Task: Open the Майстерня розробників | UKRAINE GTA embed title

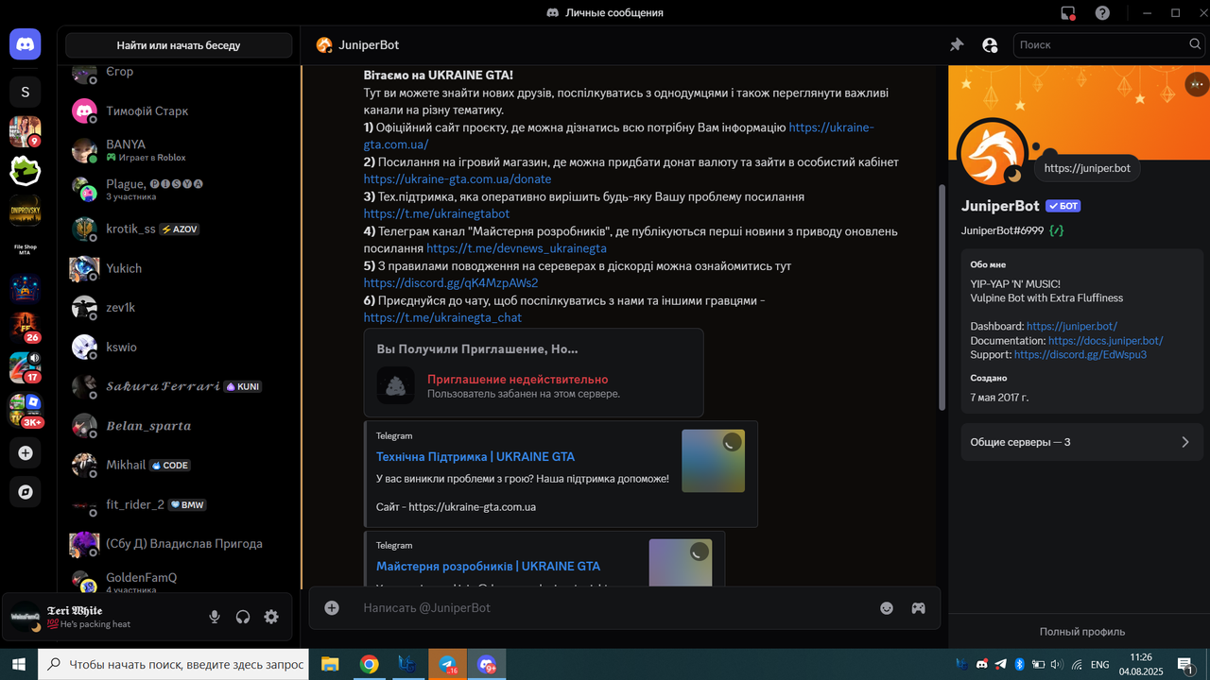Action: [x=489, y=567]
